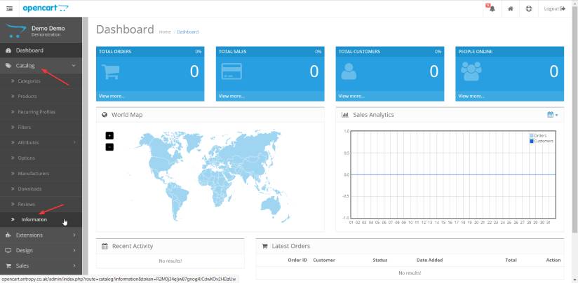This screenshot has height=283, width=578.
Task: Click the home storefront icon in header
Action: pos(511,8)
